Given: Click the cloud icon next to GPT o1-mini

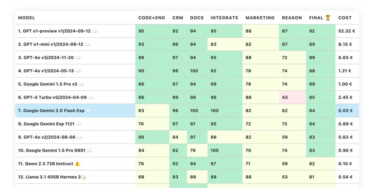Looking at the screenshot, I should 88,44.
